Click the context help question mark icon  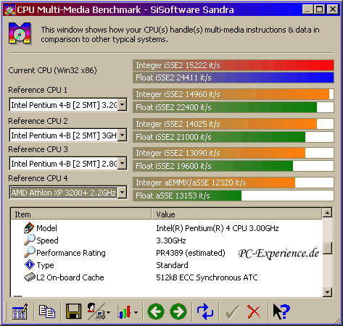pos(281,312)
